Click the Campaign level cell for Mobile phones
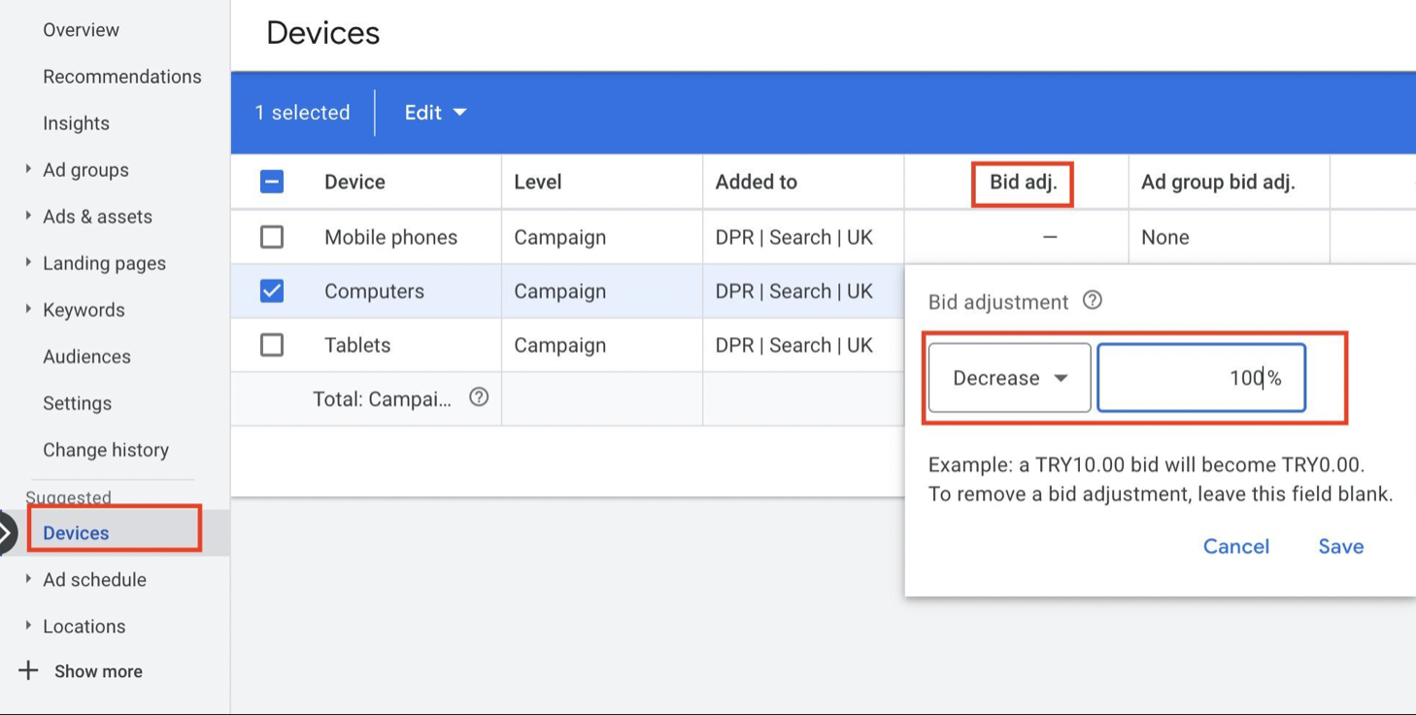Screen dimensions: 1416x715 pos(559,237)
